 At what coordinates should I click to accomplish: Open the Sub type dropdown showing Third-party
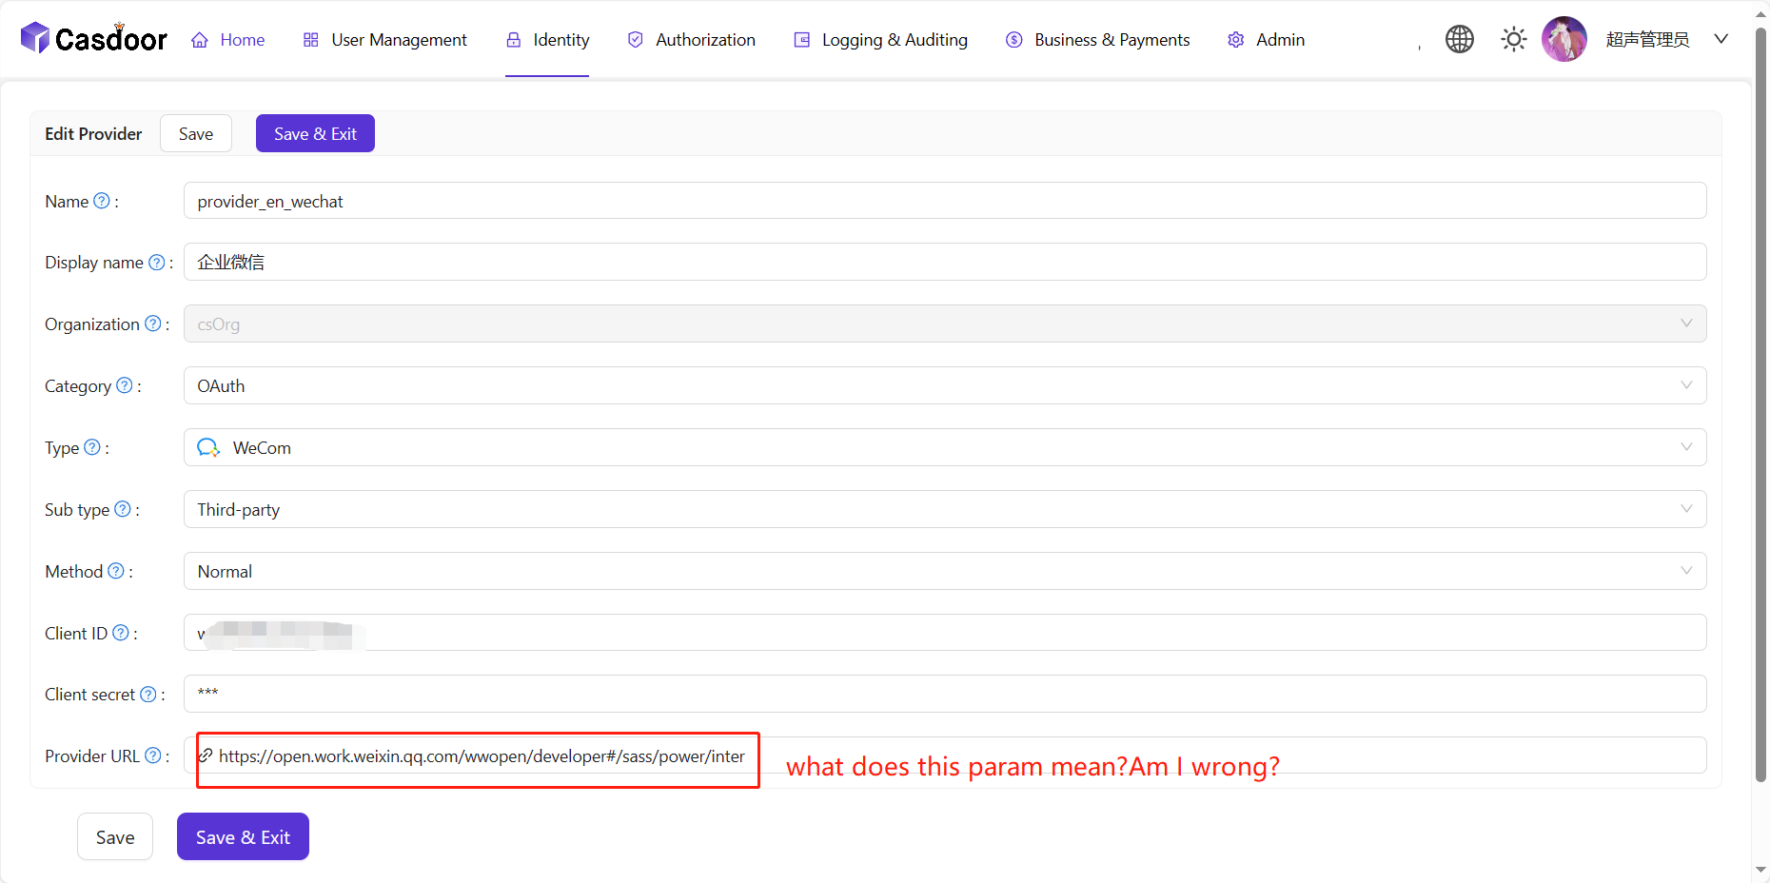945,509
